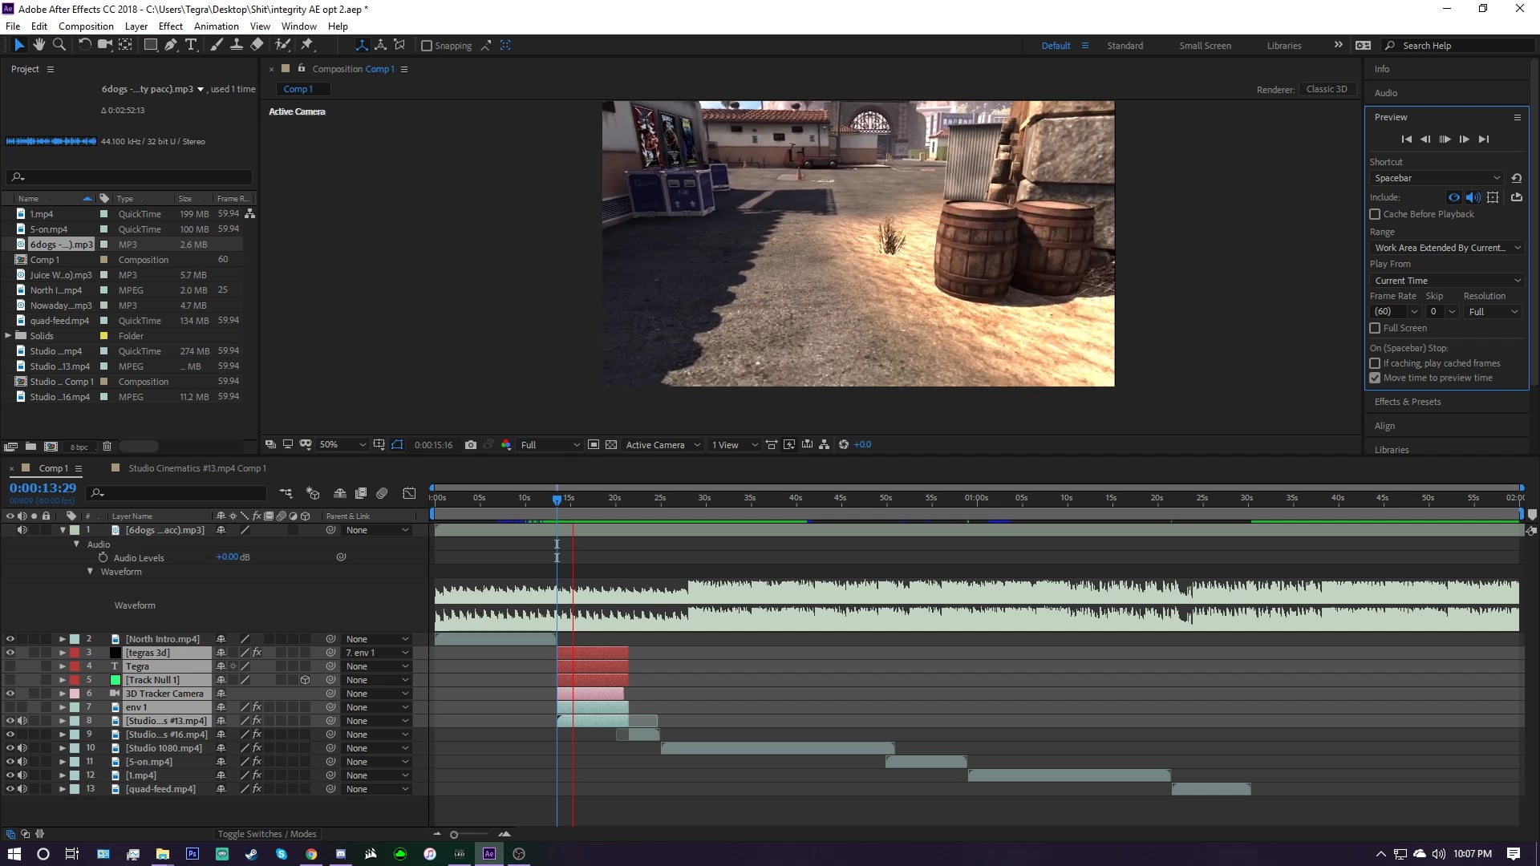This screenshot has width=1540, height=866.
Task: Select the Rotation tool
Action: [x=84, y=46]
